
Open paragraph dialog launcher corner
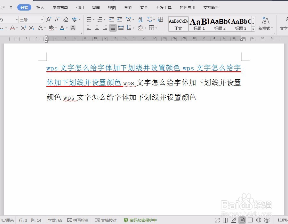163,33
